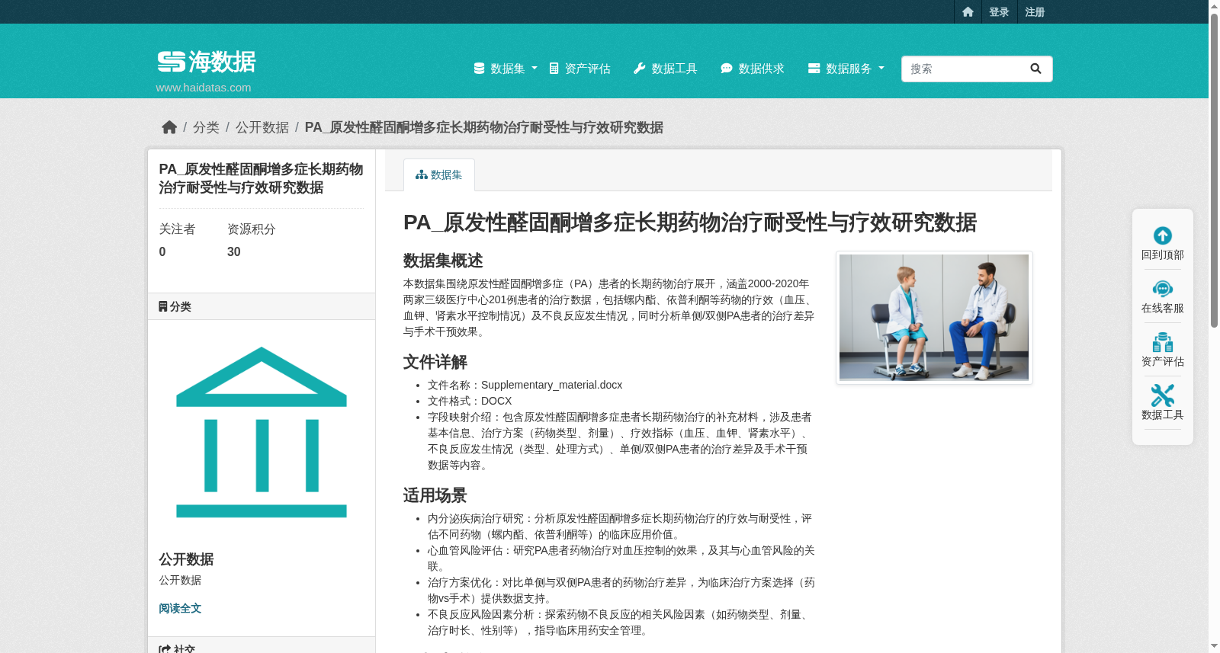Click the Supplementary_material.docx file name text

551,385
